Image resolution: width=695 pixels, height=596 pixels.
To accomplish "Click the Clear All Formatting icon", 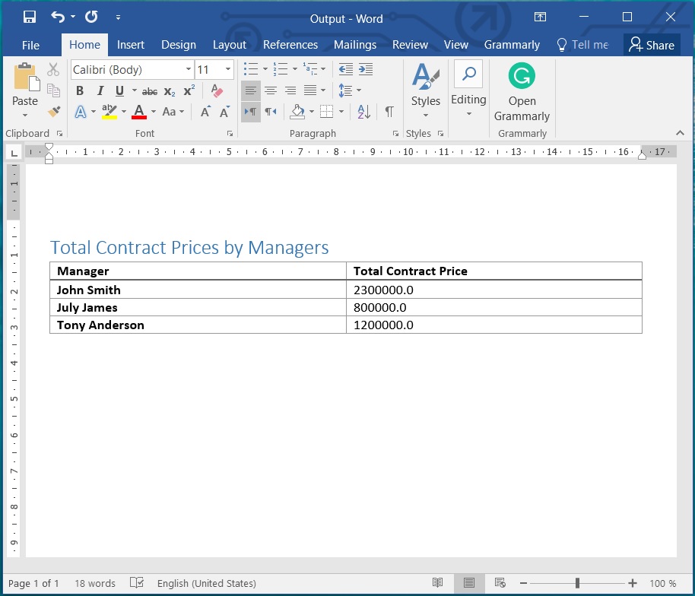I will [217, 91].
